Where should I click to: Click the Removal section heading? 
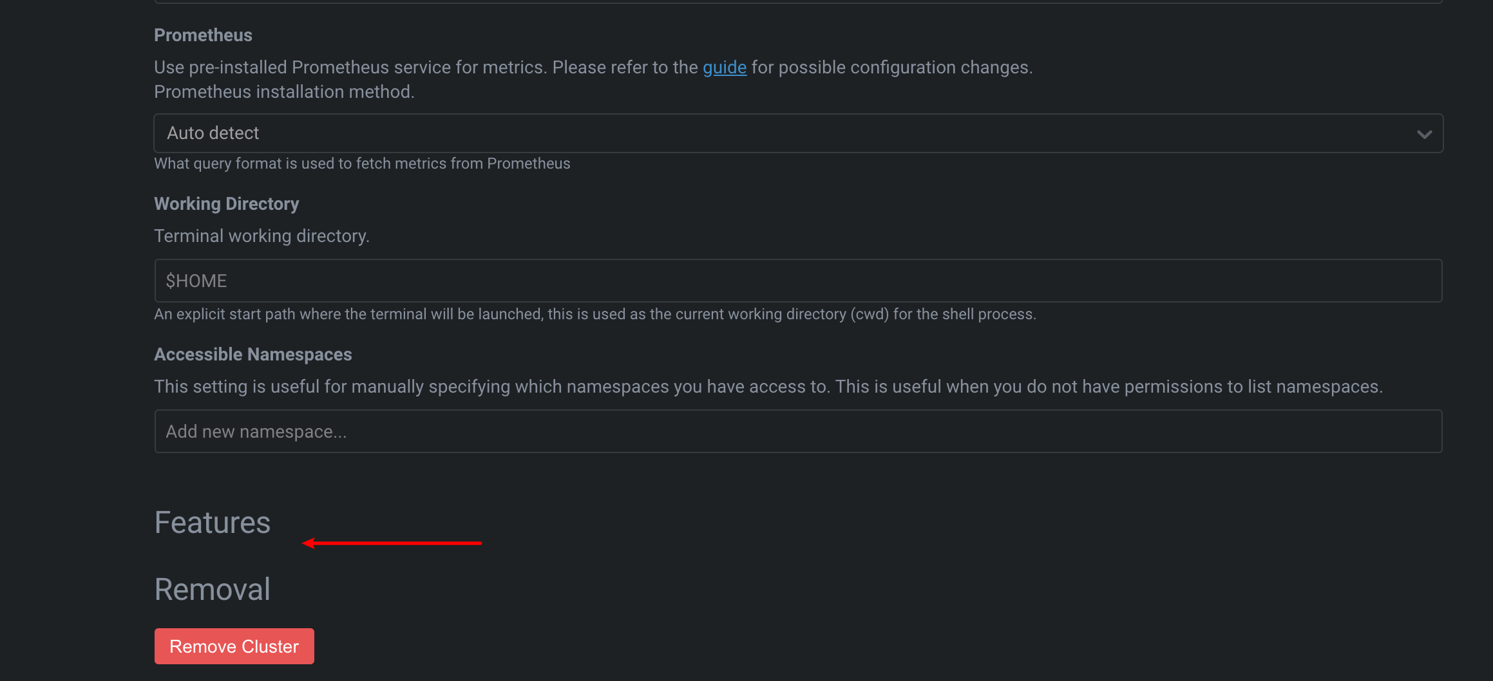[x=212, y=588]
